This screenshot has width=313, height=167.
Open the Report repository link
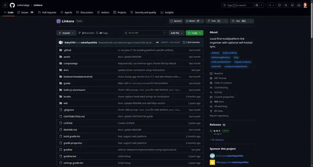click(x=219, y=115)
